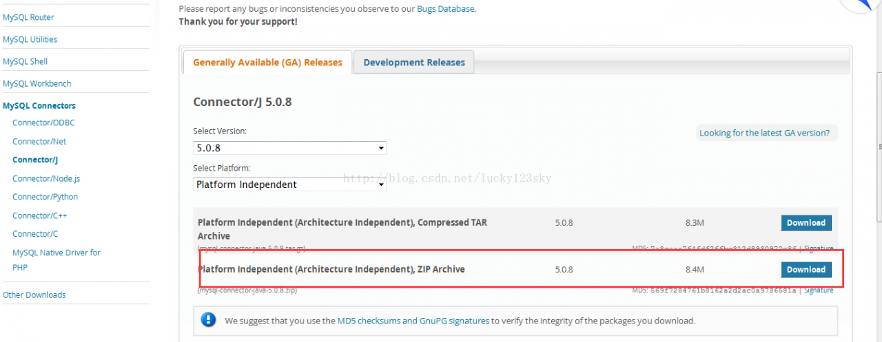Expand the Select Platform dropdown

click(289, 184)
